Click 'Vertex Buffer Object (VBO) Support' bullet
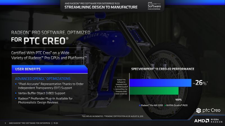Screen dimensions: 225x126 [40, 93]
